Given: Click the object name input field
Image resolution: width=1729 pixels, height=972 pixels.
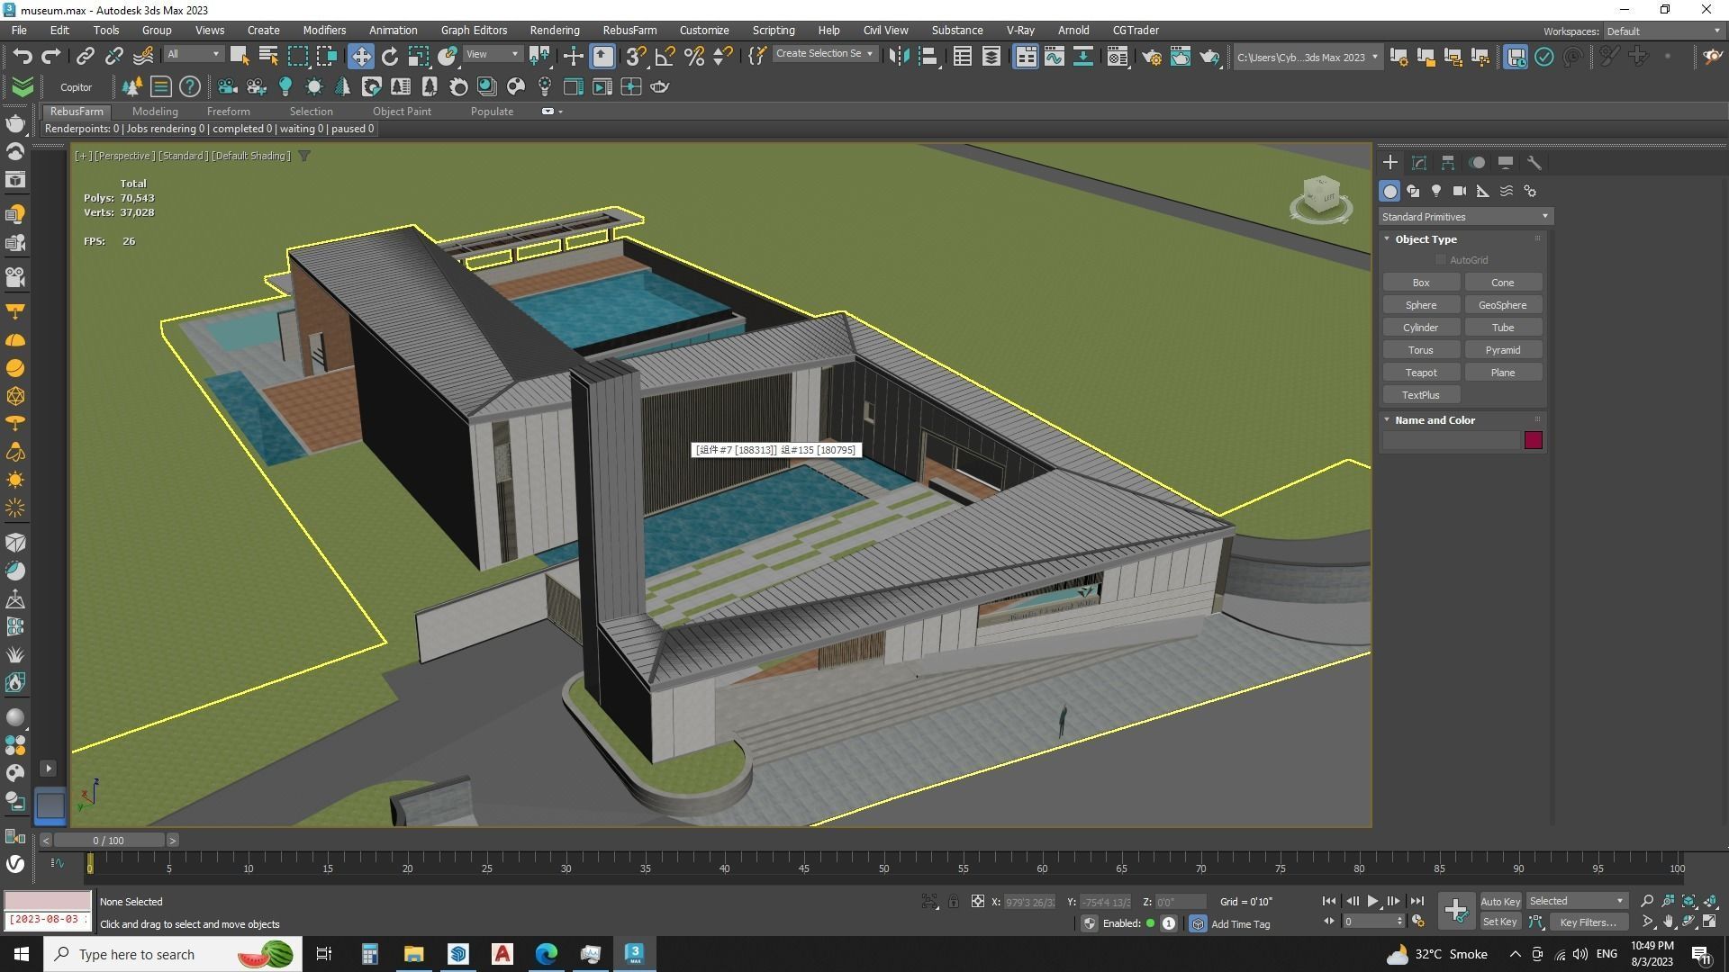Looking at the screenshot, I should coord(1451,440).
